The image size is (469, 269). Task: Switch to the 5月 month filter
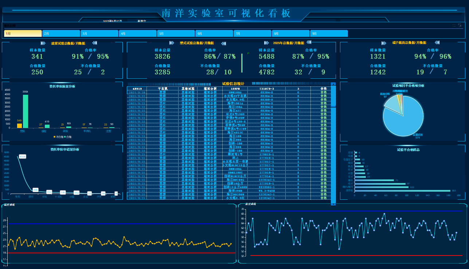click(x=176, y=34)
